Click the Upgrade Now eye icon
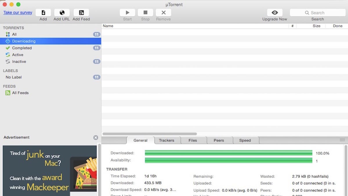 275,12
